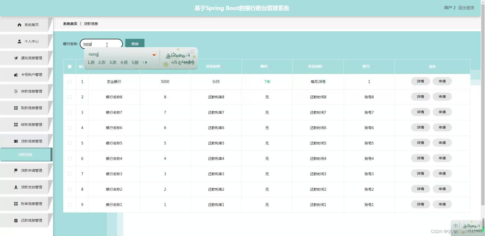Open 详情 for the 农业银行 row

(420, 81)
